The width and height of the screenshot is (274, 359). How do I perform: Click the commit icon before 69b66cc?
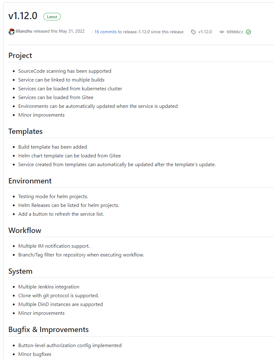coord(222,32)
